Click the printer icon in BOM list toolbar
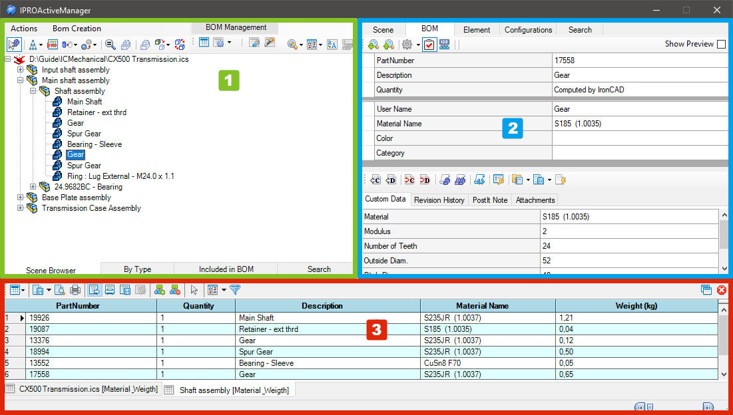 click(x=75, y=290)
